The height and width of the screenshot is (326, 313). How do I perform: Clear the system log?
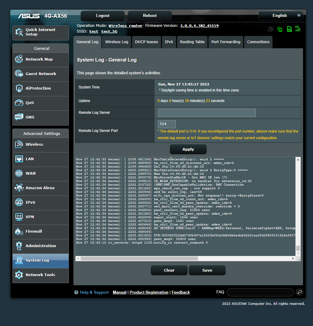tap(169, 270)
